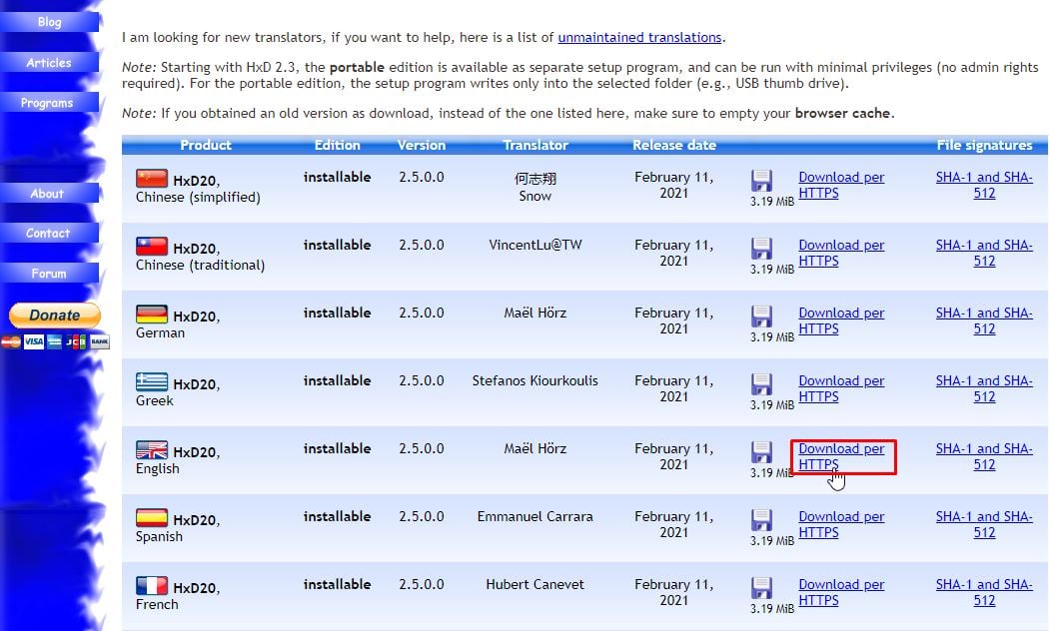
Task: Open Programs in the sidebar
Action: pyautogui.click(x=50, y=103)
